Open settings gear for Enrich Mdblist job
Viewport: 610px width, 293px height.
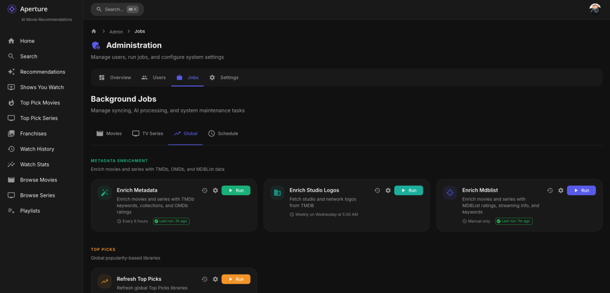tap(561, 190)
